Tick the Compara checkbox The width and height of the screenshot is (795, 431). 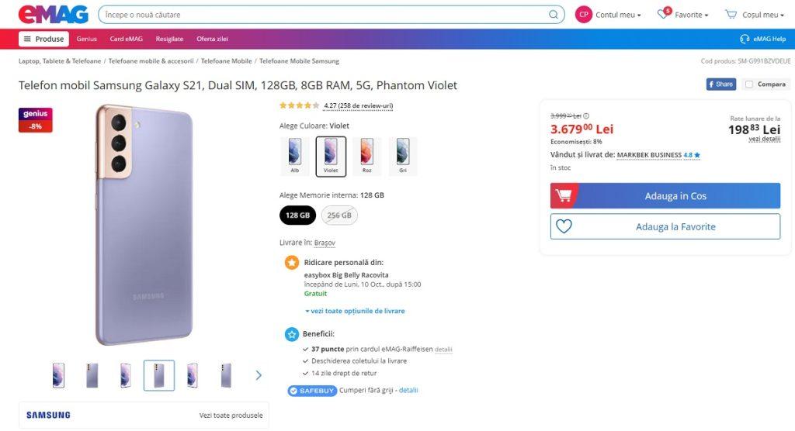pyautogui.click(x=749, y=84)
